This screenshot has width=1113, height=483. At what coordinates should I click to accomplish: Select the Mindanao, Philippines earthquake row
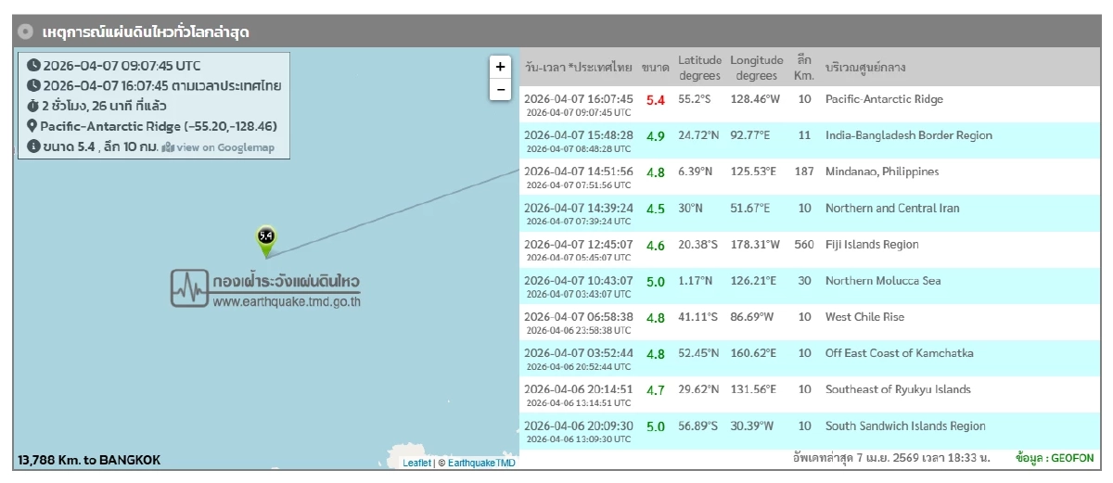(808, 176)
